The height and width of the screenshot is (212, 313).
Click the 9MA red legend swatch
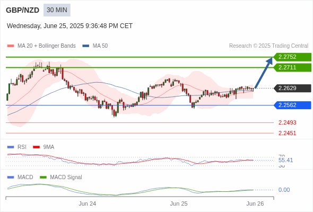click(36, 147)
